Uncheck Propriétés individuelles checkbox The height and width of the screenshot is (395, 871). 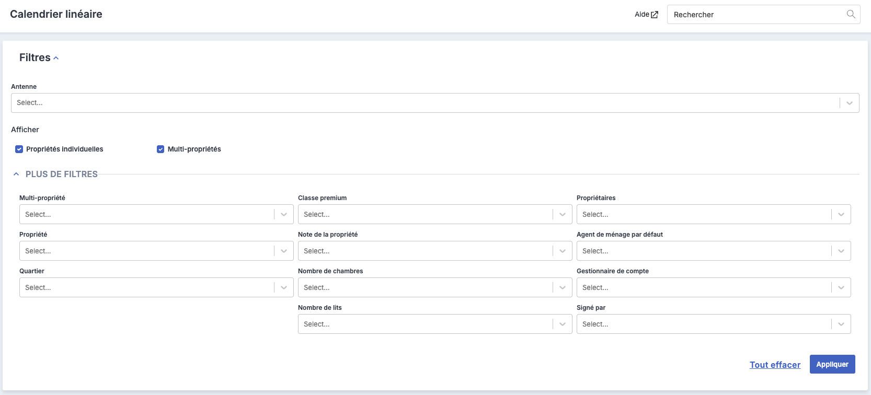coord(19,149)
